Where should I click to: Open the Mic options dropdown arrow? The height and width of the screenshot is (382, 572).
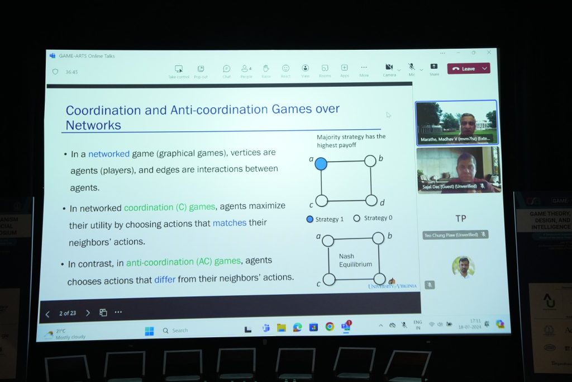421,70
